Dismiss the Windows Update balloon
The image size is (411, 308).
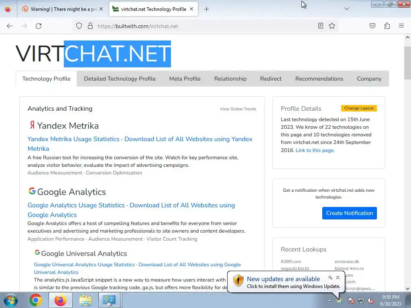338,278
